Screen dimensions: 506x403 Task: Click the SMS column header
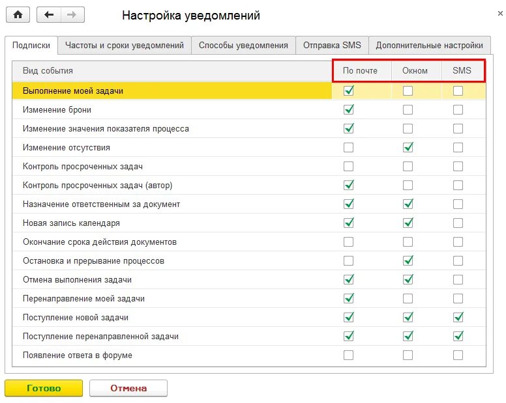coord(462,70)
